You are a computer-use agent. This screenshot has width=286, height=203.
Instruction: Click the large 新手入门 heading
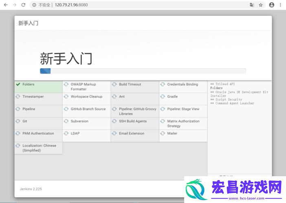point(66,58)
